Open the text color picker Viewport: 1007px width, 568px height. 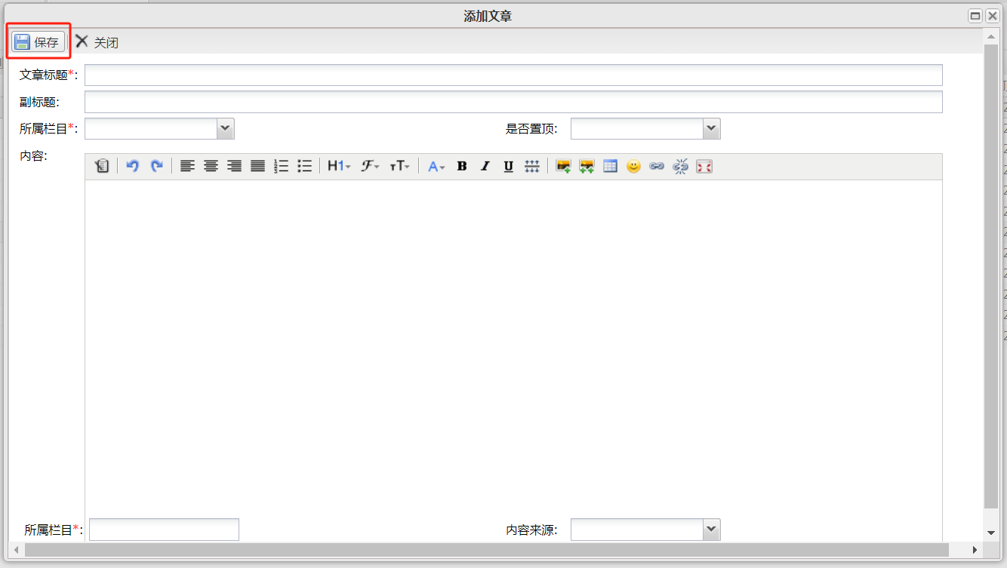coord(436,167)
